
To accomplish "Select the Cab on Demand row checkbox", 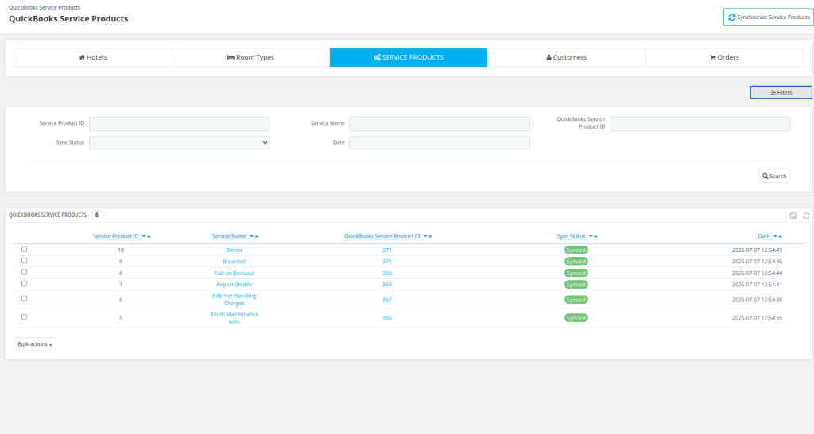I will [x=25, y=272].
